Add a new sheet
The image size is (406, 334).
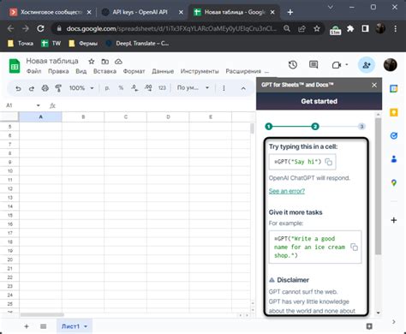tap(27, 326)
